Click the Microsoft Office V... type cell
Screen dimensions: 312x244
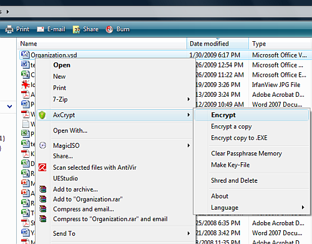click(x=280, y=55)
